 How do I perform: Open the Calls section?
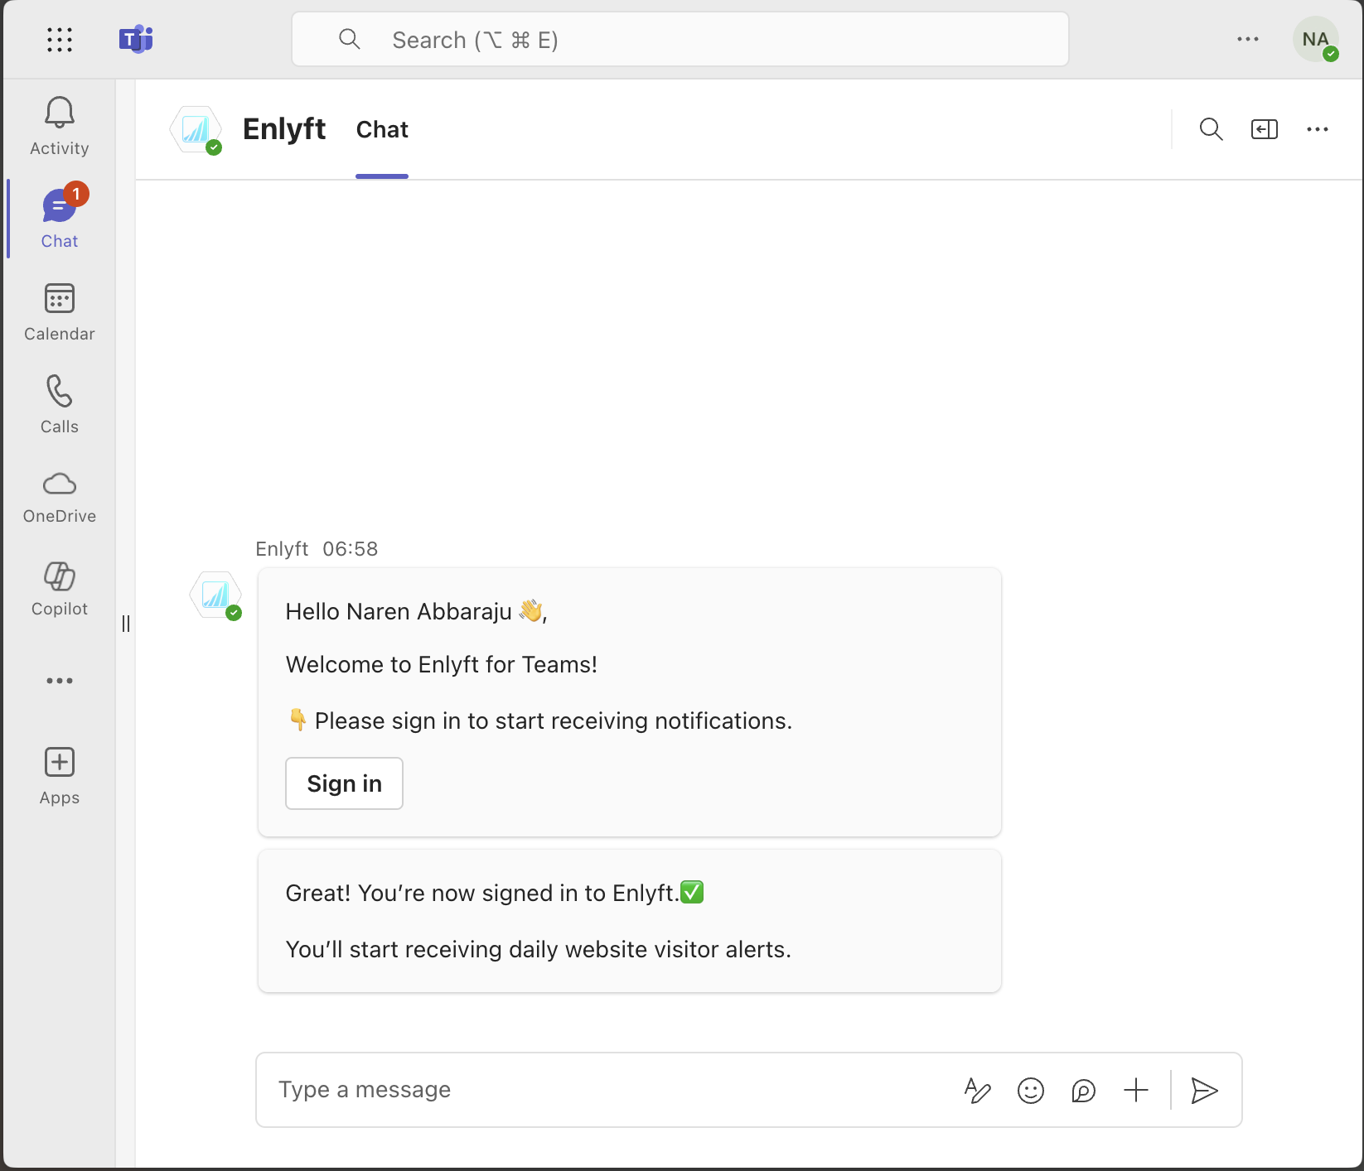(60, 404)
